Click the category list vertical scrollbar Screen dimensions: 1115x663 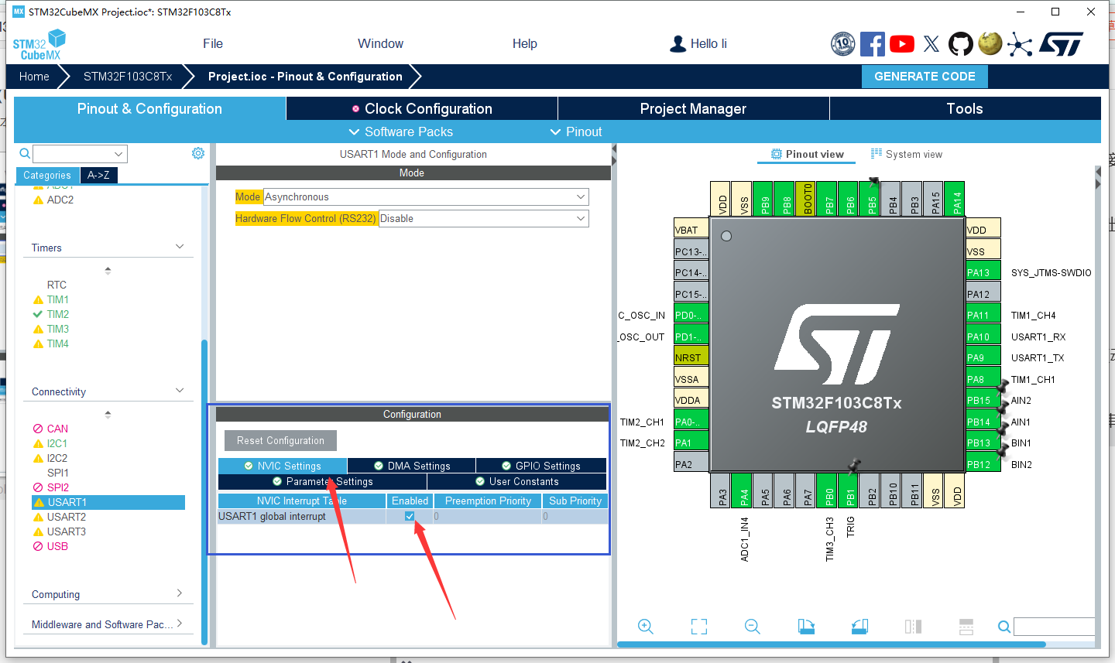pos(204,491)
